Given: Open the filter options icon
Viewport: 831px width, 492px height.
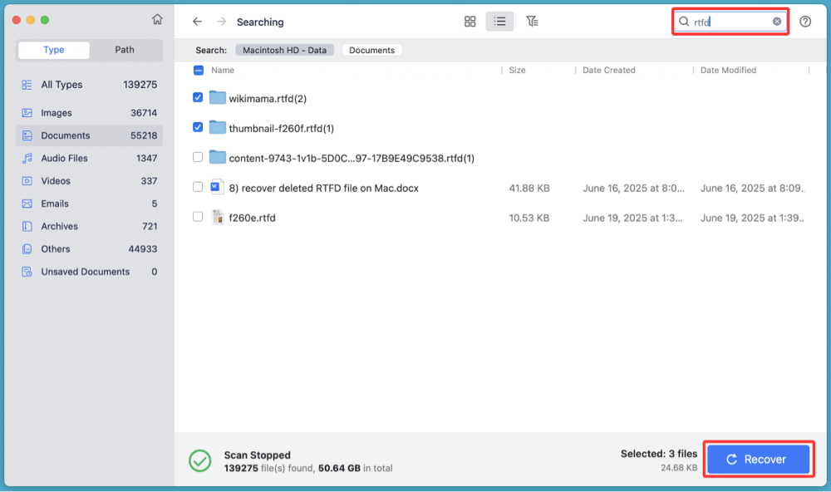Looking at the screenshot, I should tap(533, 22).
